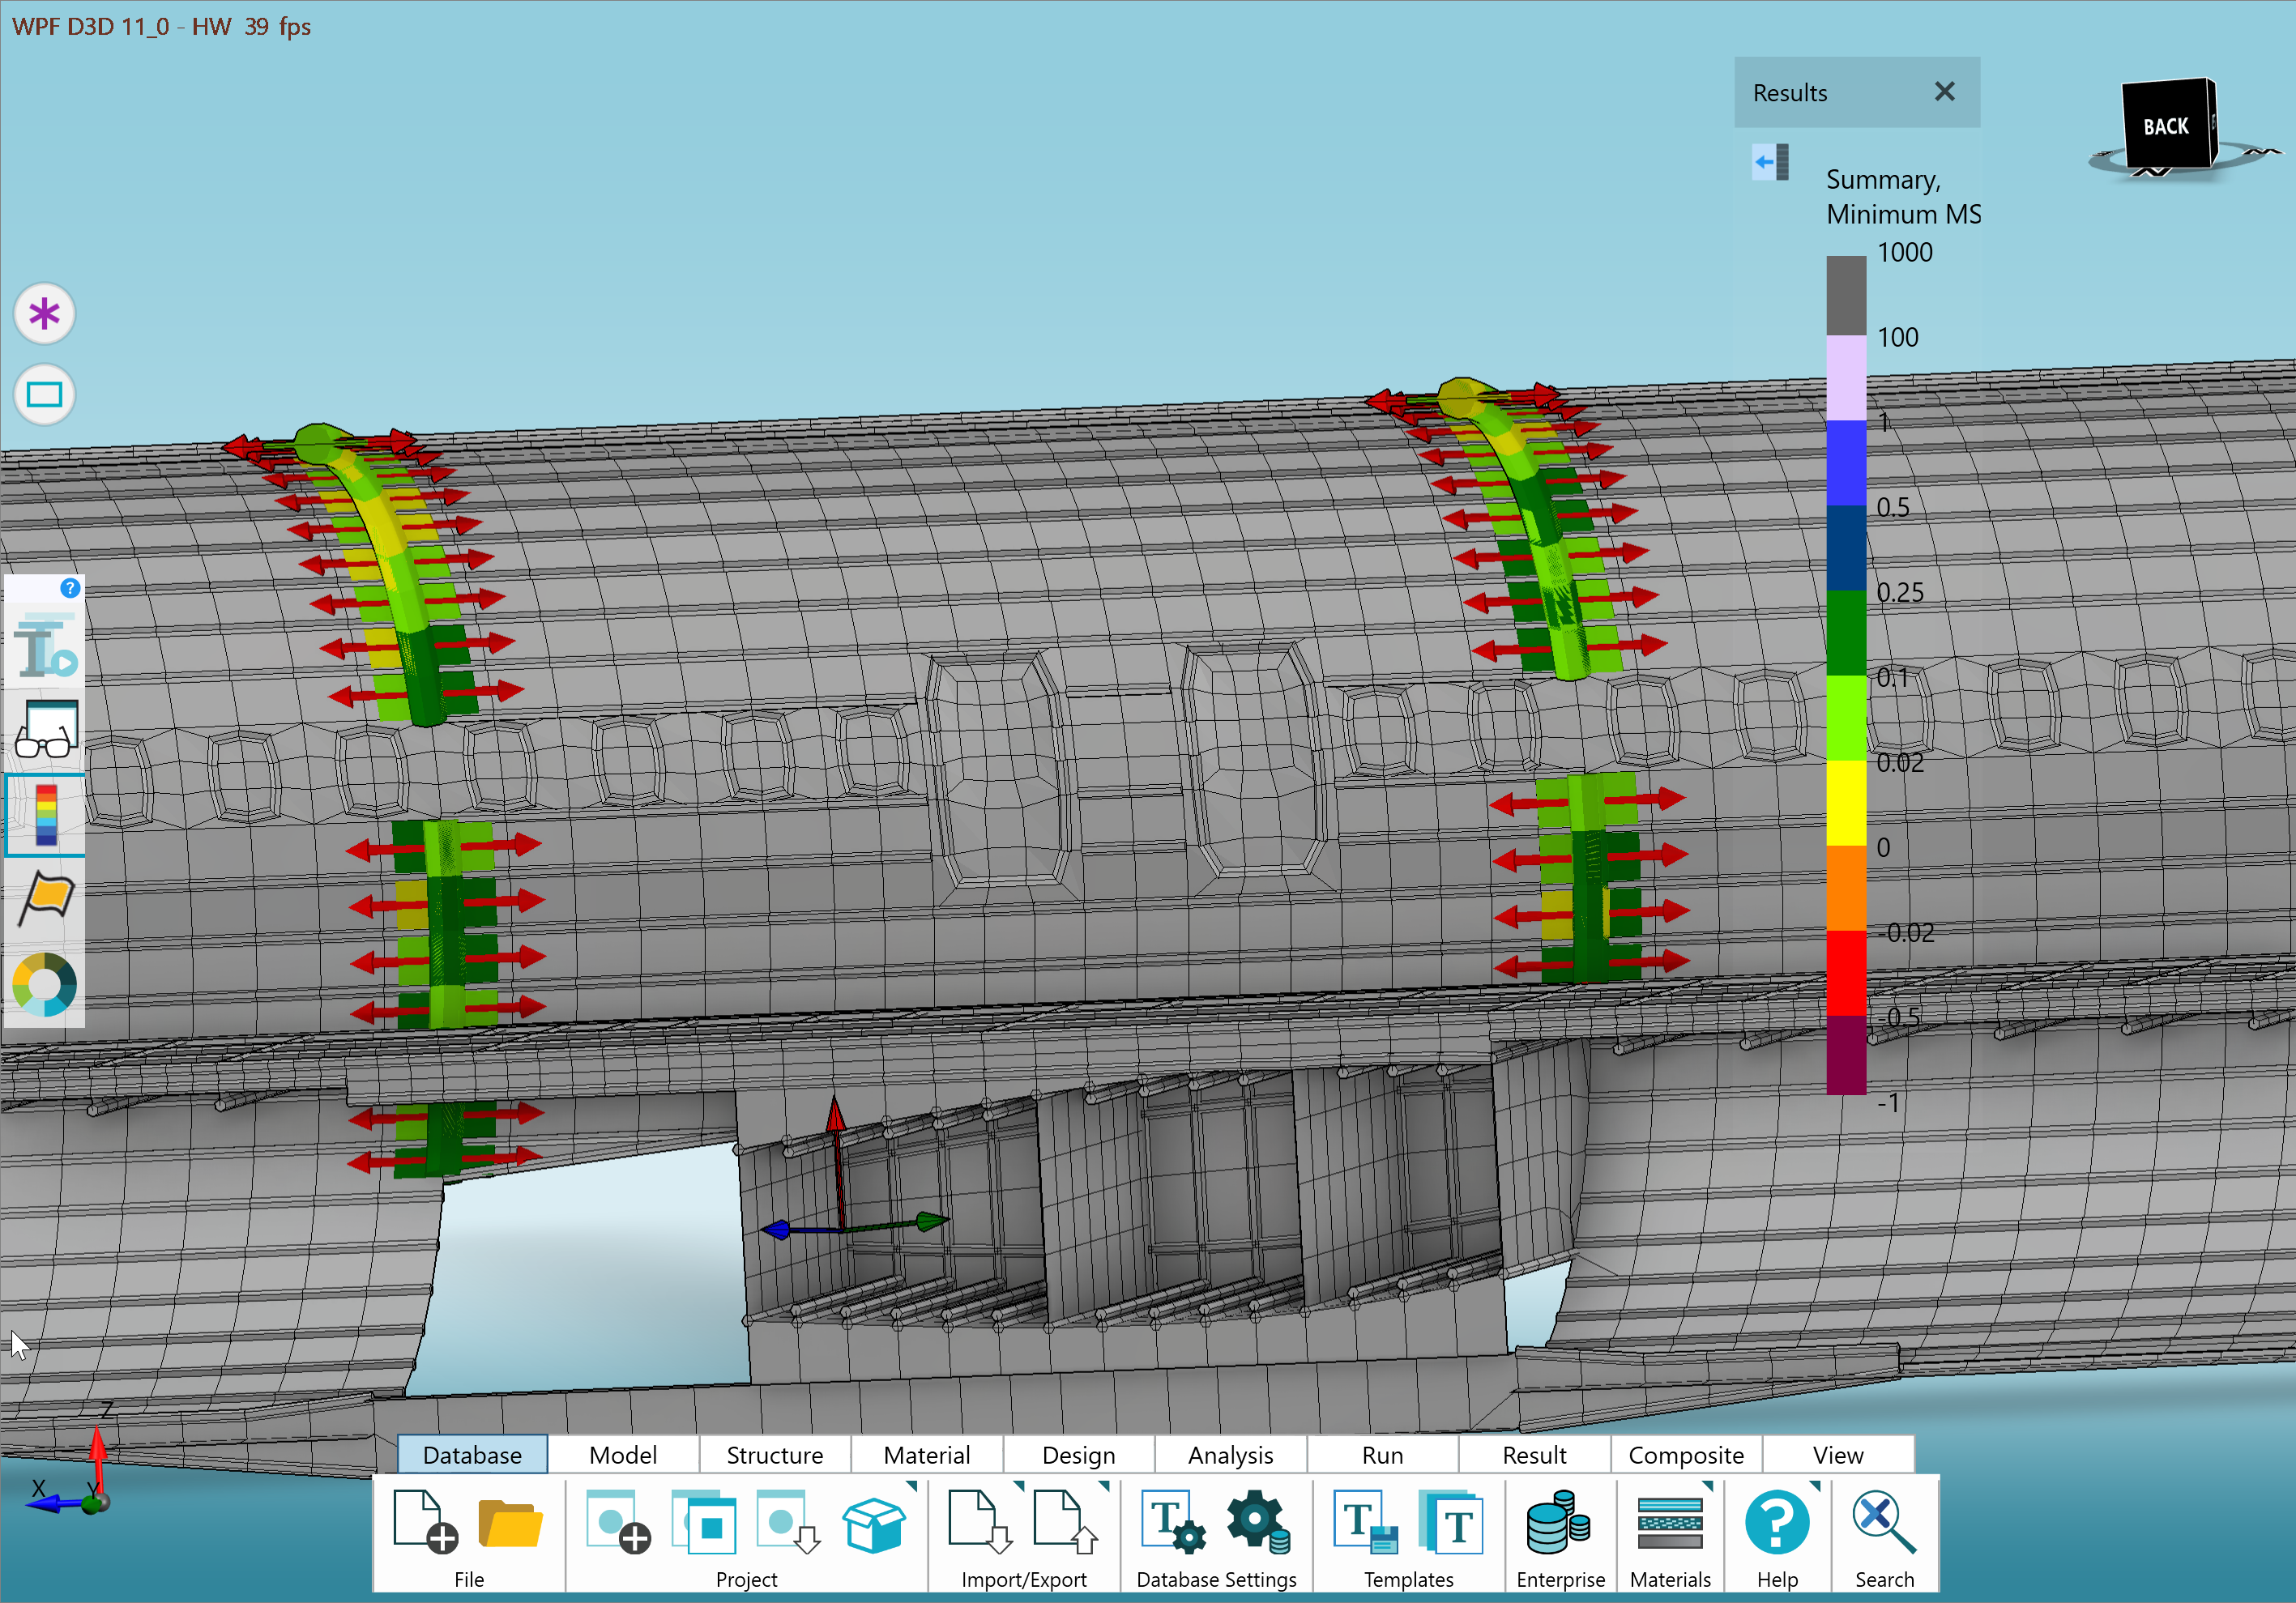The height and width of the screenshot is (1603, 2296).
Task: Select the Design tab
Action: (1079, 1454)
